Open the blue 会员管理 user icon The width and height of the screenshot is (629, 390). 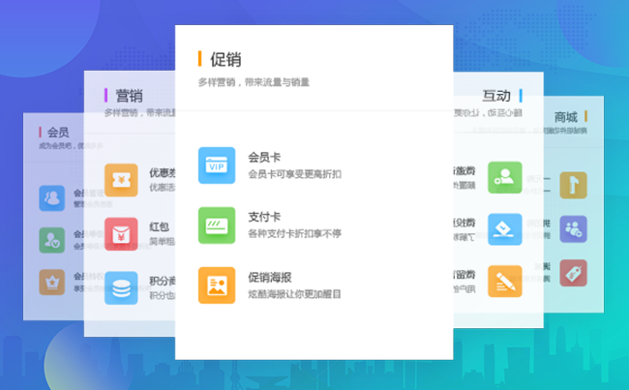point(51,198)
